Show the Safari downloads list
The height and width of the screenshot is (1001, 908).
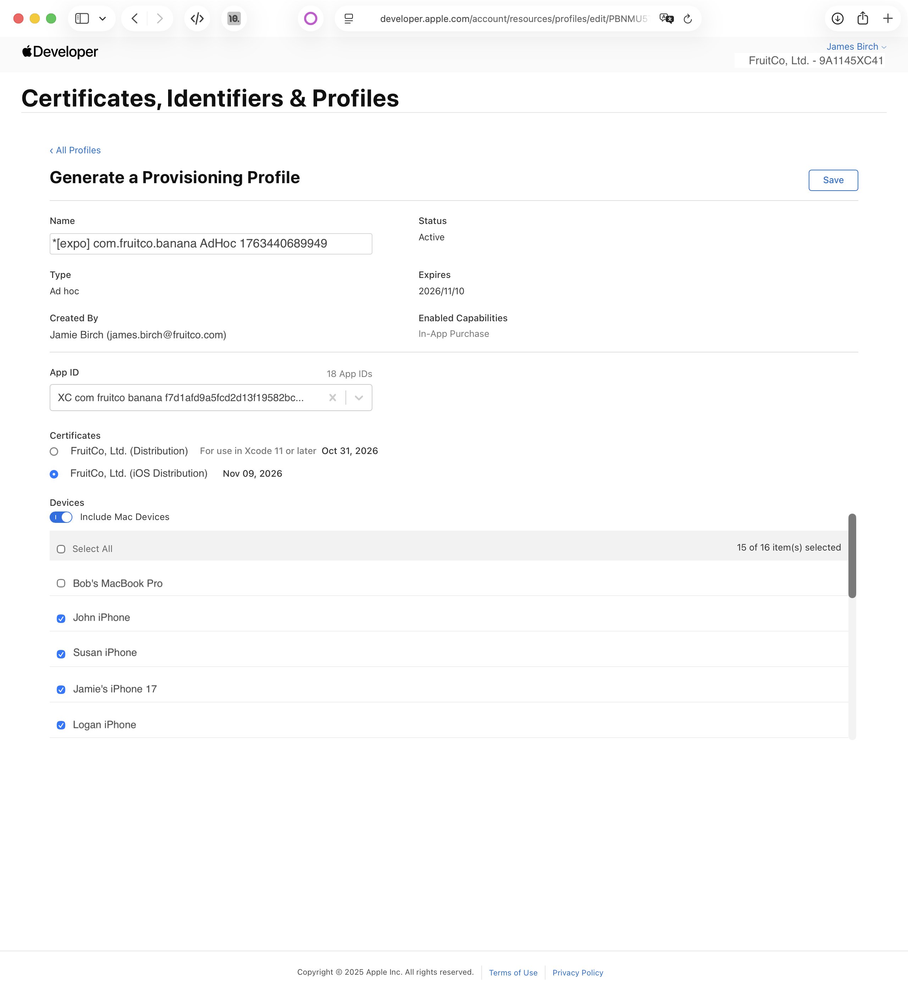837,19
